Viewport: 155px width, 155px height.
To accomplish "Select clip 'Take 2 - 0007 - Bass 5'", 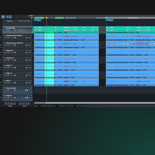I will [130, 83].
